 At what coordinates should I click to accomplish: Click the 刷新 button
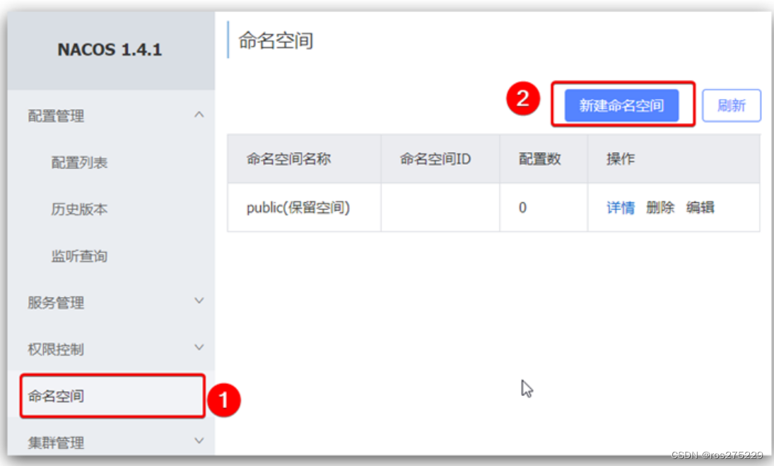pos(732,105)
